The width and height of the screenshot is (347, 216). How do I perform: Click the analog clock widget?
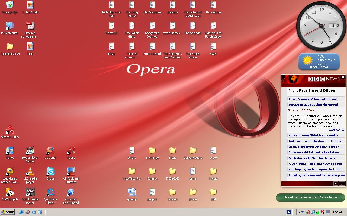pyautogui.click(x=322, y=26)
